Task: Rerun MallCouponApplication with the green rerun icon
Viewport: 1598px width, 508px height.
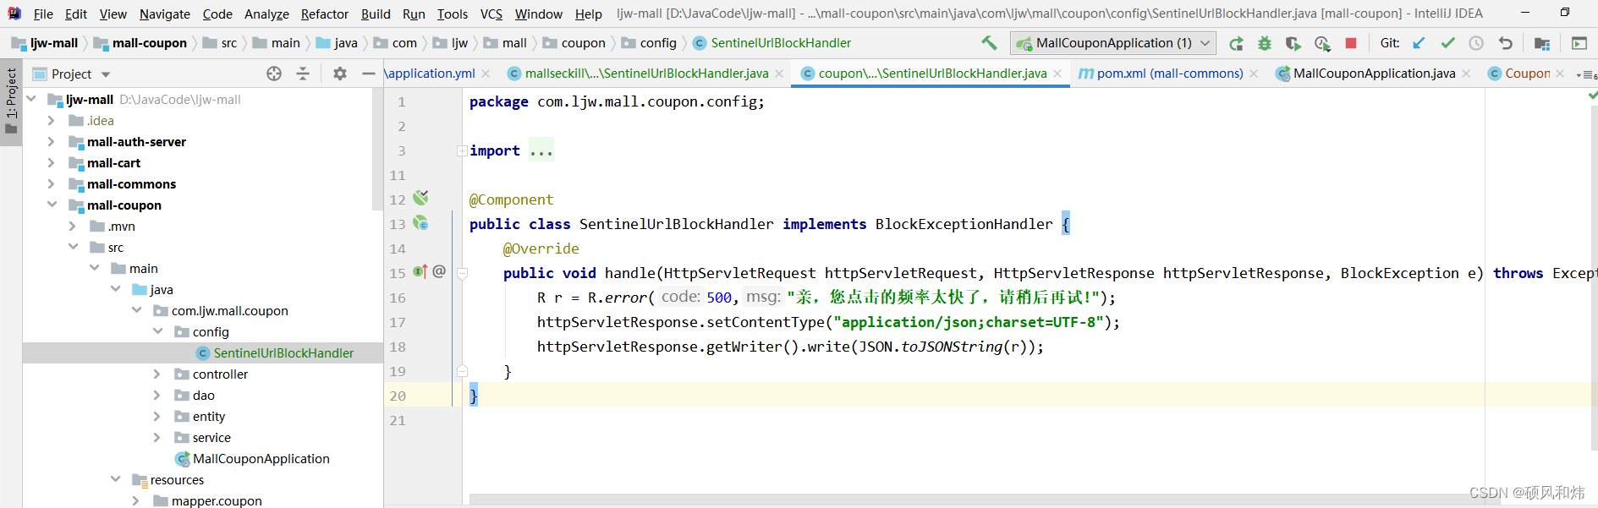Action: coord(1236,43)
